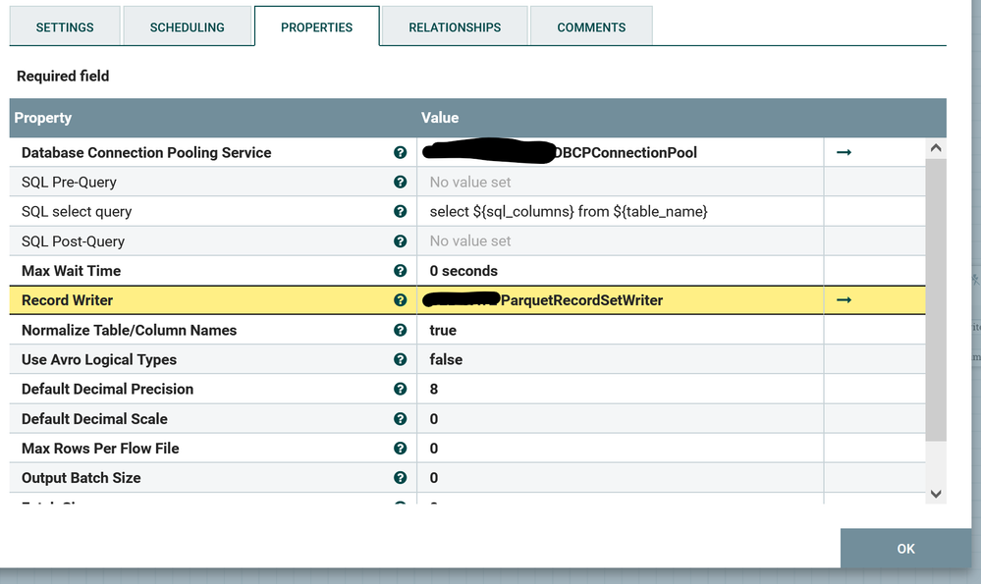
Task: Change Use Avro Logical Types 'false' value
Action: [620, 359]
